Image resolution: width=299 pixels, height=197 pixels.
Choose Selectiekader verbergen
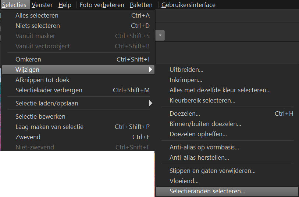click(78, 90)
